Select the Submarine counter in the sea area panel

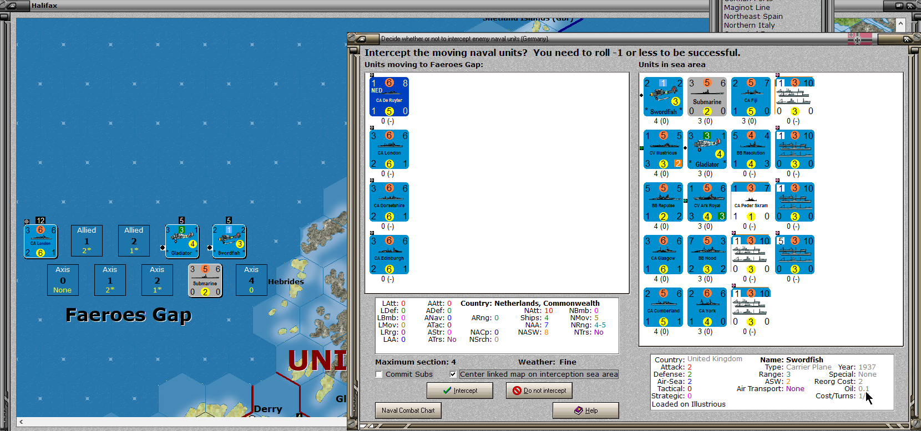[x=707, y=97]
